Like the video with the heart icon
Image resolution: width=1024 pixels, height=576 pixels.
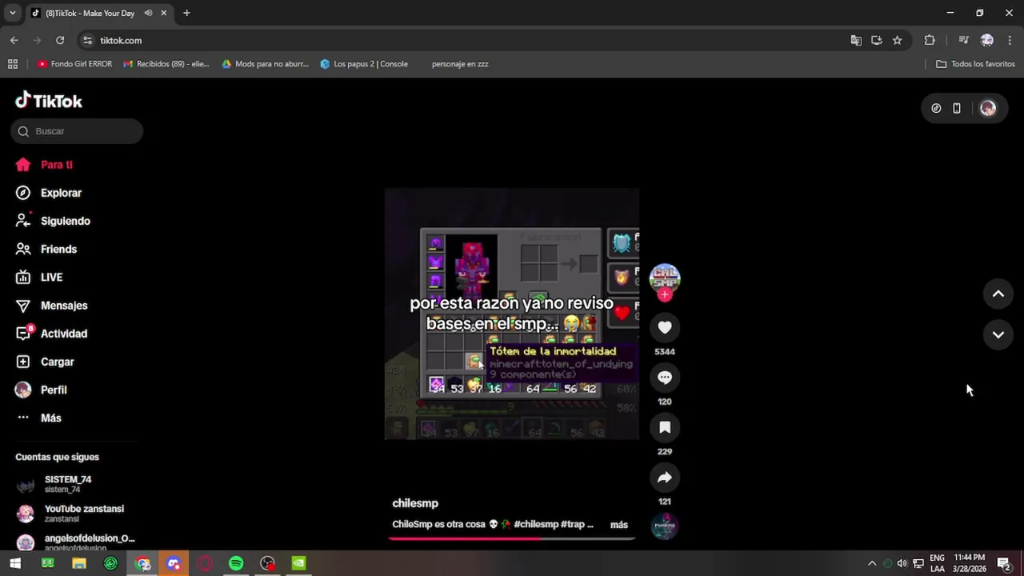(x=665, y=327)
